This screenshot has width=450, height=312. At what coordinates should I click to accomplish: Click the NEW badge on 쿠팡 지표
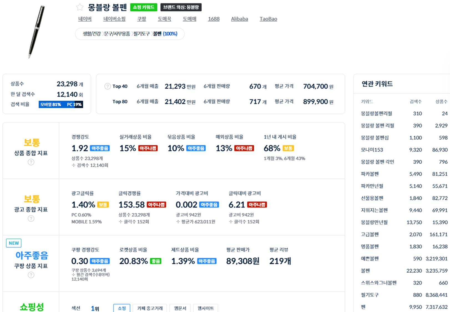(14, 243)
